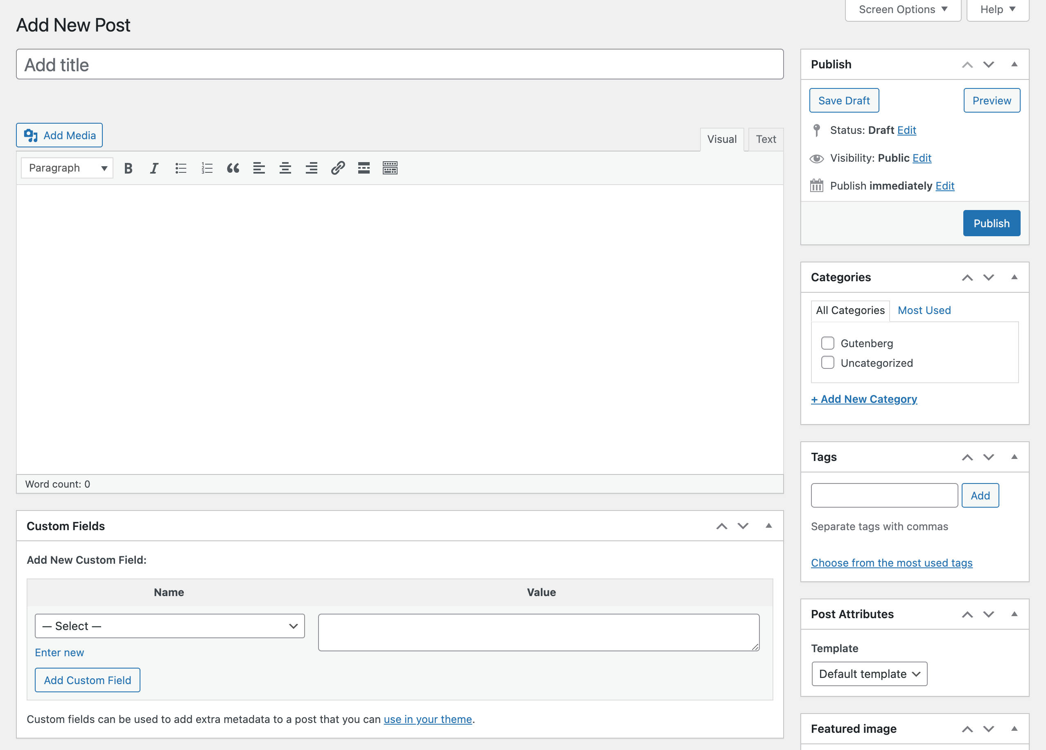Click the Numbered list icon
Image resolution: width=1046 pixels, height=750 pixels.
205,168
